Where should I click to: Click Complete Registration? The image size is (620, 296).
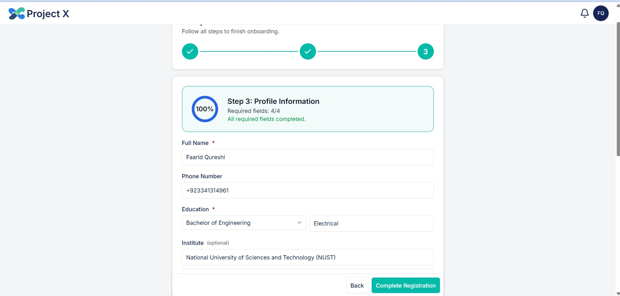[405, 286]
